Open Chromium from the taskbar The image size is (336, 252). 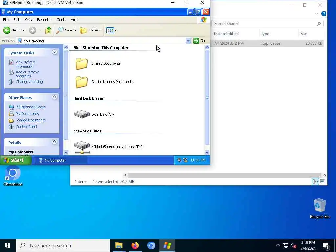tap(151, 245)
